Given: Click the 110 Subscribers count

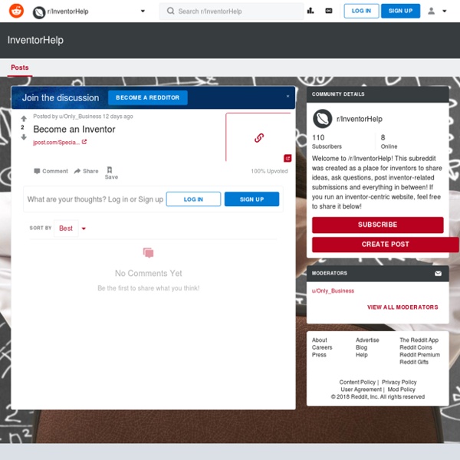Looking at the screenshot, I should point(327,142).
